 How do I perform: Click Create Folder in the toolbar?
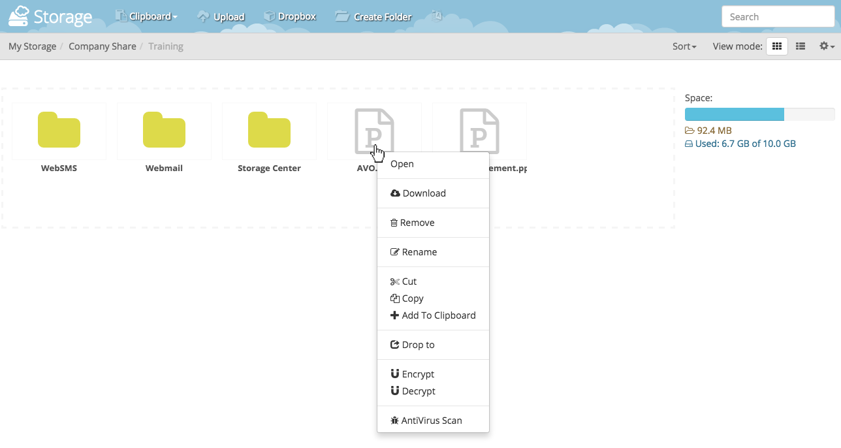pyautogui.click(x=373, y=16)
